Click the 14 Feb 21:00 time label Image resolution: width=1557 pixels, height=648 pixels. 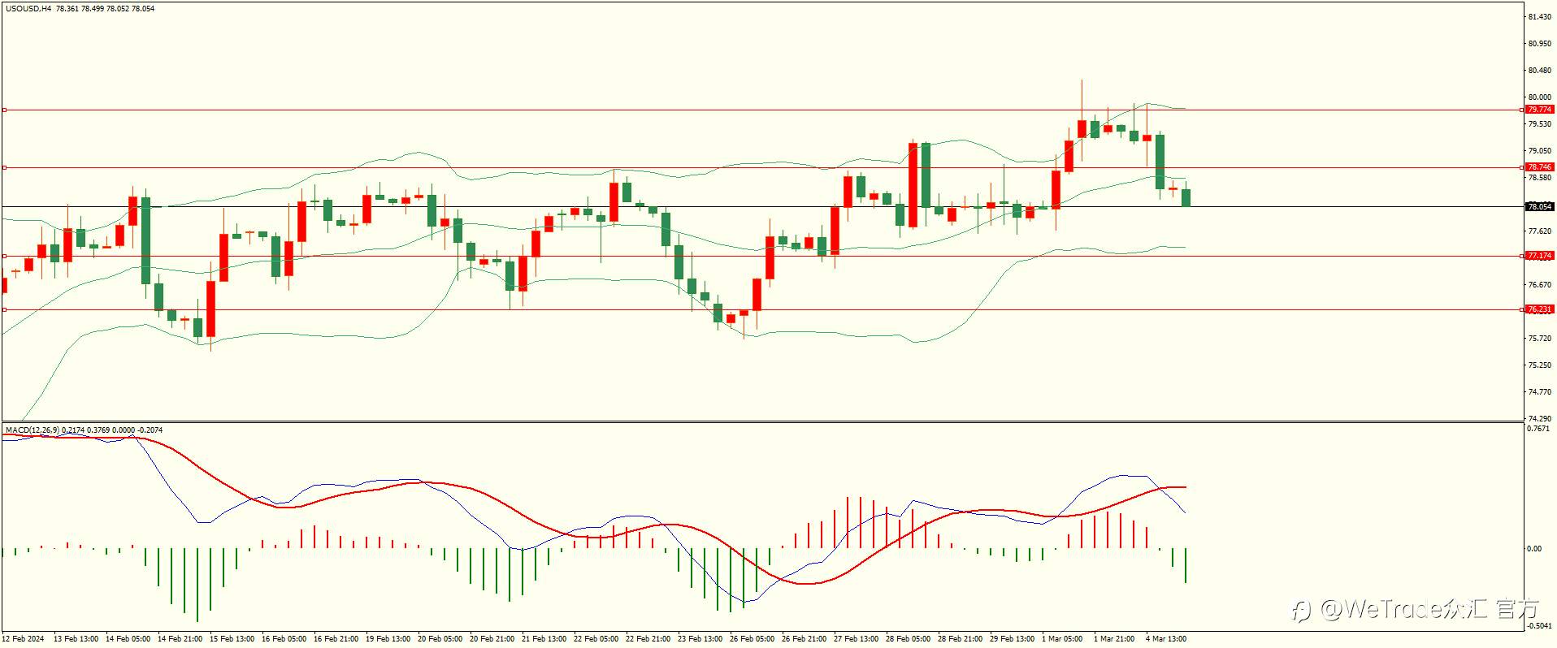[x=180, y=639]
